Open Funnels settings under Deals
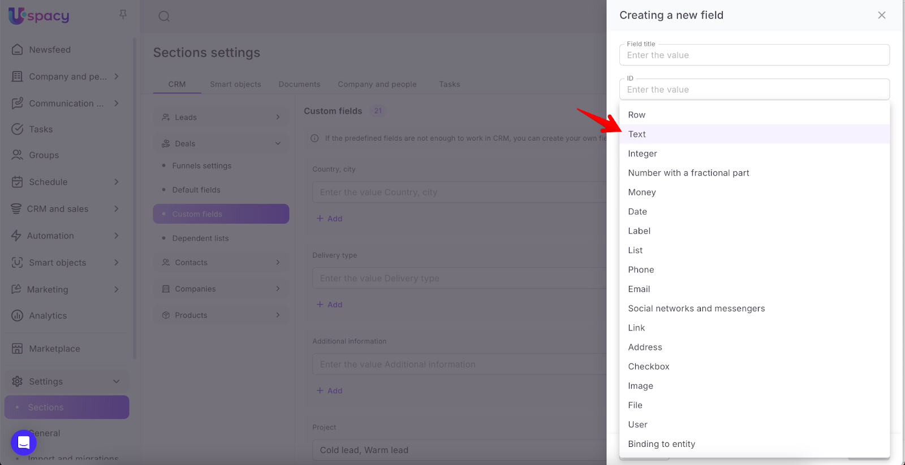Viewport: 905px width, 465px height. click(201, 166)
